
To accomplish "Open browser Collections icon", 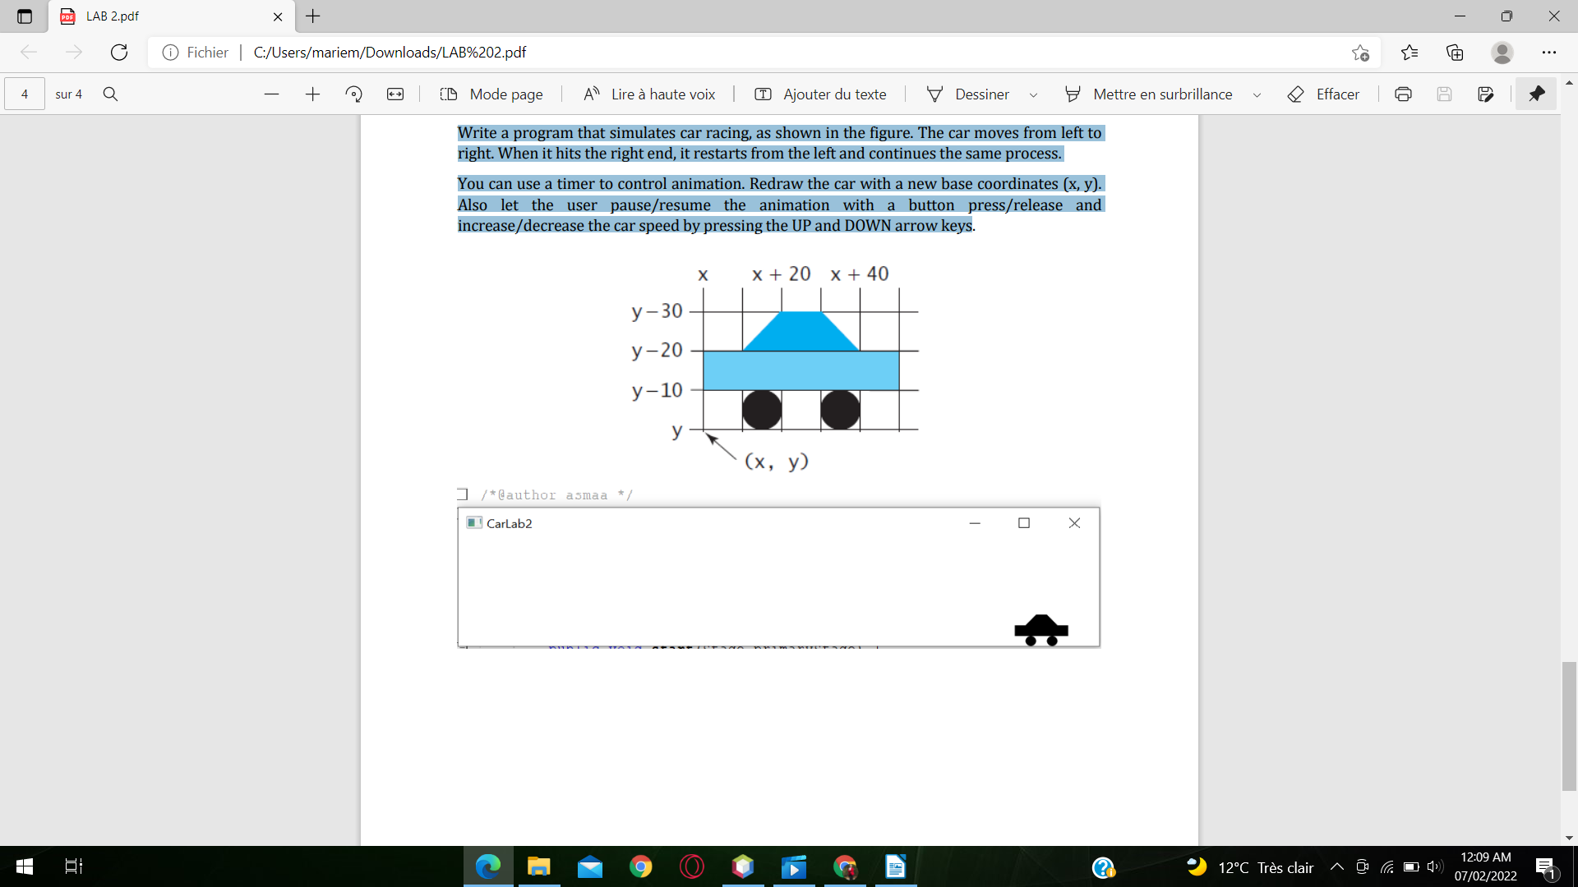I will click(x=1455, y=53).
